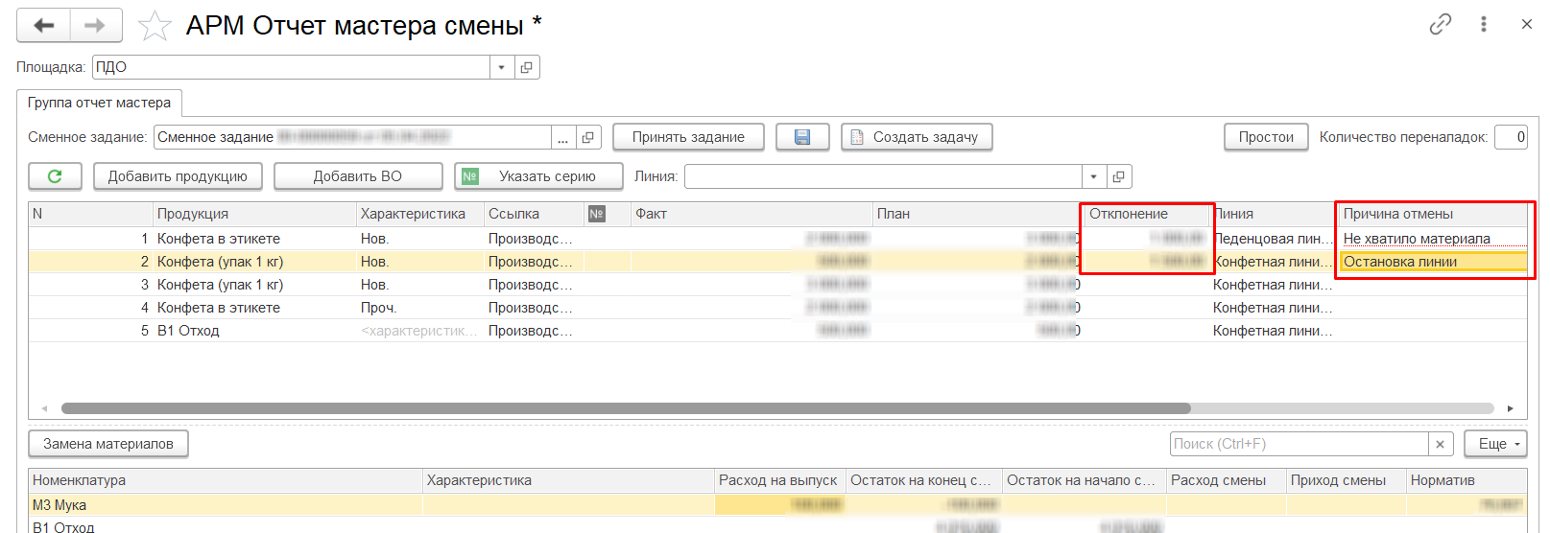This screenshot has height=533, width=1550.
Task: Open the Площадка field's linked record icon
Action: click(526, 67)
